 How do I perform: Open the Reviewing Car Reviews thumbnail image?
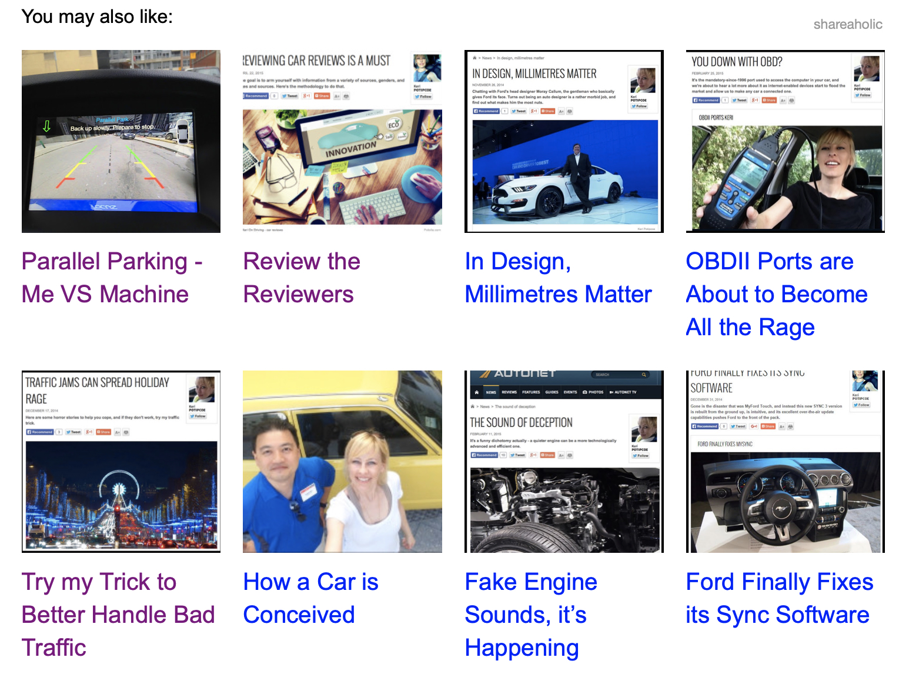342,141
